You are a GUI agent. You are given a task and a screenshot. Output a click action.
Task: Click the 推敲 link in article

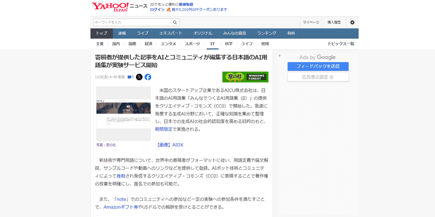pos(121,176)
